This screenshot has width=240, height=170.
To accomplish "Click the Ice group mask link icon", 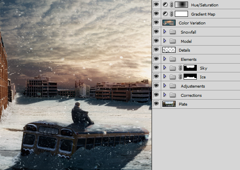I will pyautogui.click(x=180, y=76).
